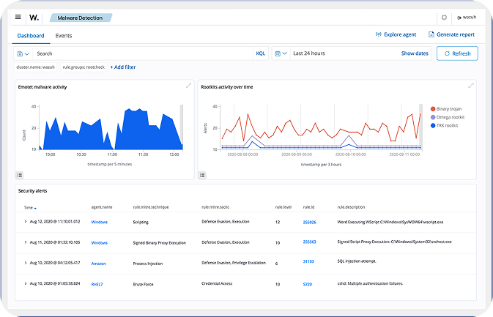Open the hamburger navigation menu
The image size is (493, 317).
[18, 17]
